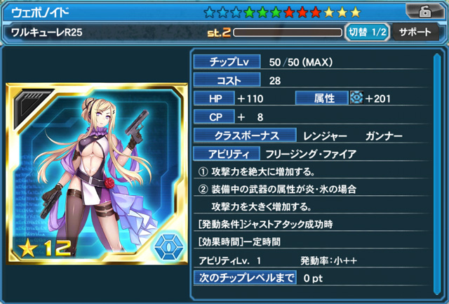Click the Valkyrie R25 character card image
Image resolution: width=449 pixels, height=304 pixels.
97,173
